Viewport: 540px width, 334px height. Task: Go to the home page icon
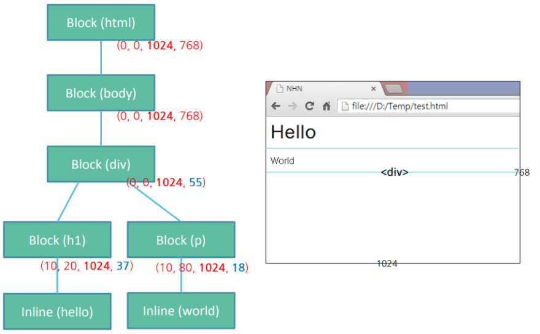pyautogui.click(x=326, y=106)
